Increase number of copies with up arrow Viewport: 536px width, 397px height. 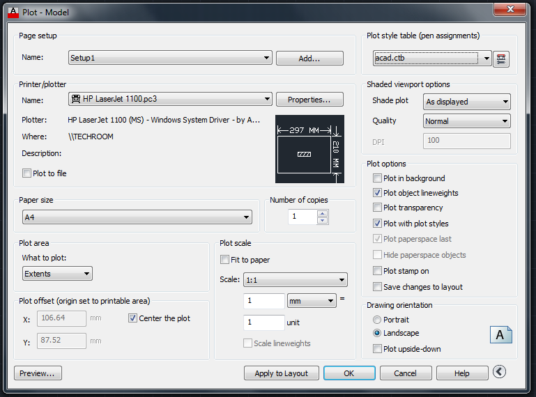[x=322, y=214]
